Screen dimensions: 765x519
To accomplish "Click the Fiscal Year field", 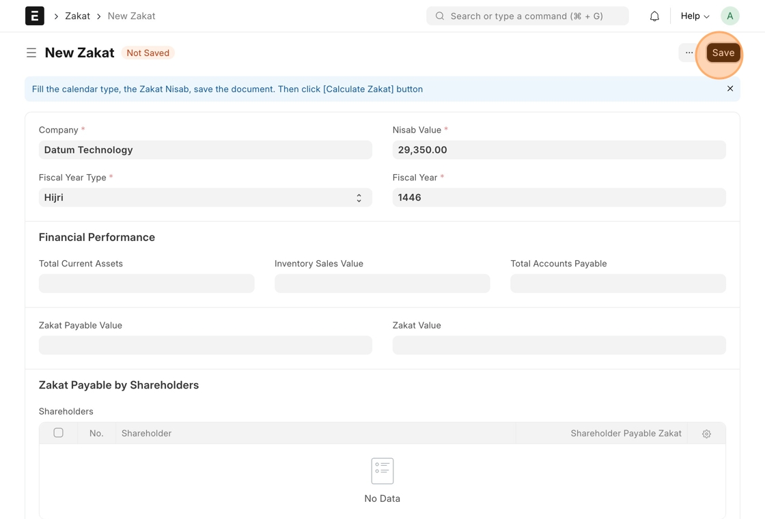I will [559, 197].
